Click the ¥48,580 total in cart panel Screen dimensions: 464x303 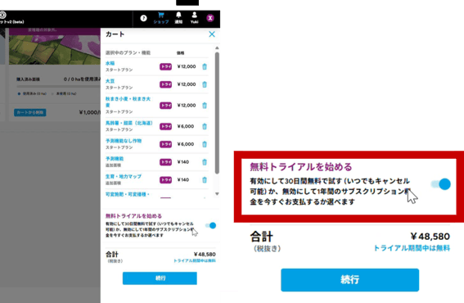point(205,255)
